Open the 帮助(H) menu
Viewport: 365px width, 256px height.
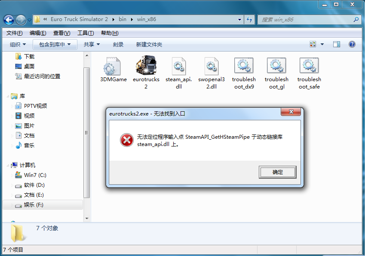pyautogui.click(x=110, y=33)
